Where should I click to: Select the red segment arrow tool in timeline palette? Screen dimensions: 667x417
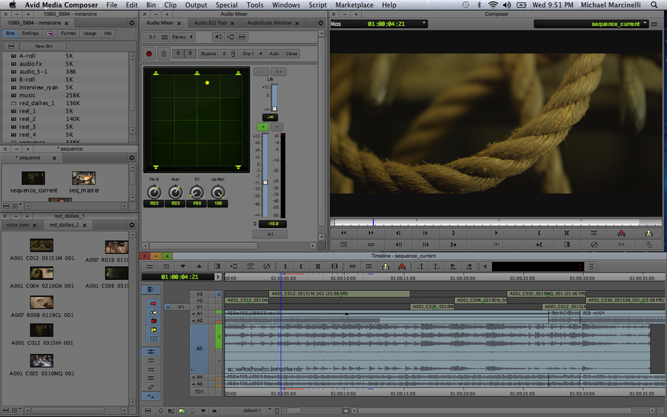tap(153, 303)
